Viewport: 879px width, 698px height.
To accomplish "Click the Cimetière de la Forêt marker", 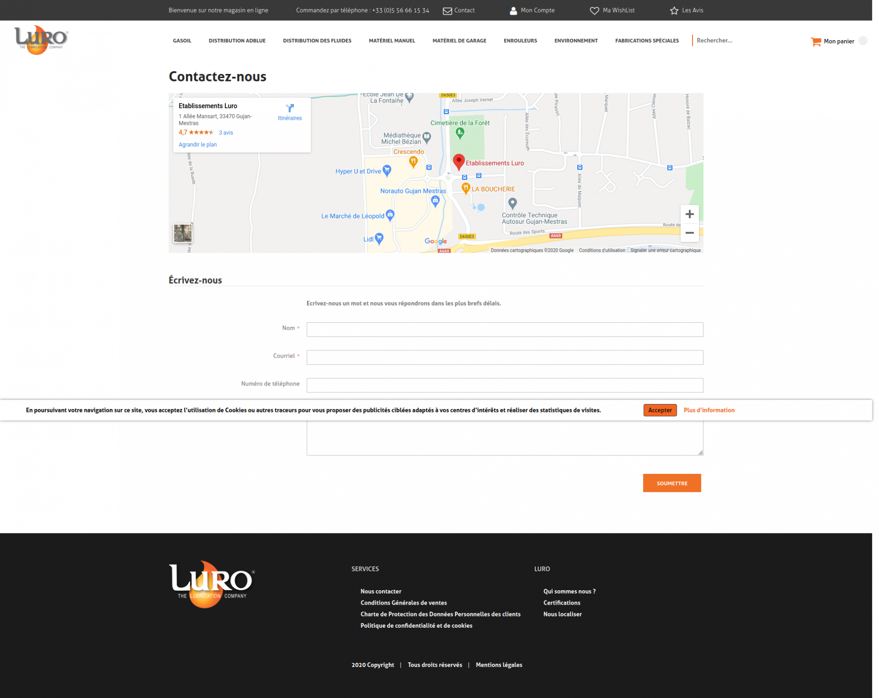I will click(x=460, y=133).
